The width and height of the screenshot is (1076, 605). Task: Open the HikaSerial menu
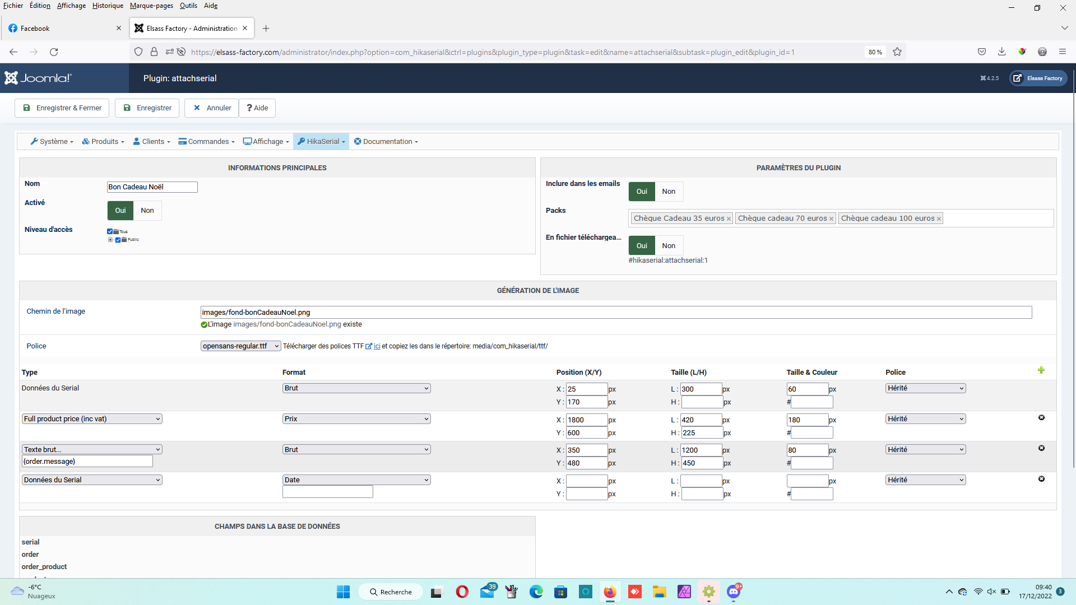click(321, 142)
